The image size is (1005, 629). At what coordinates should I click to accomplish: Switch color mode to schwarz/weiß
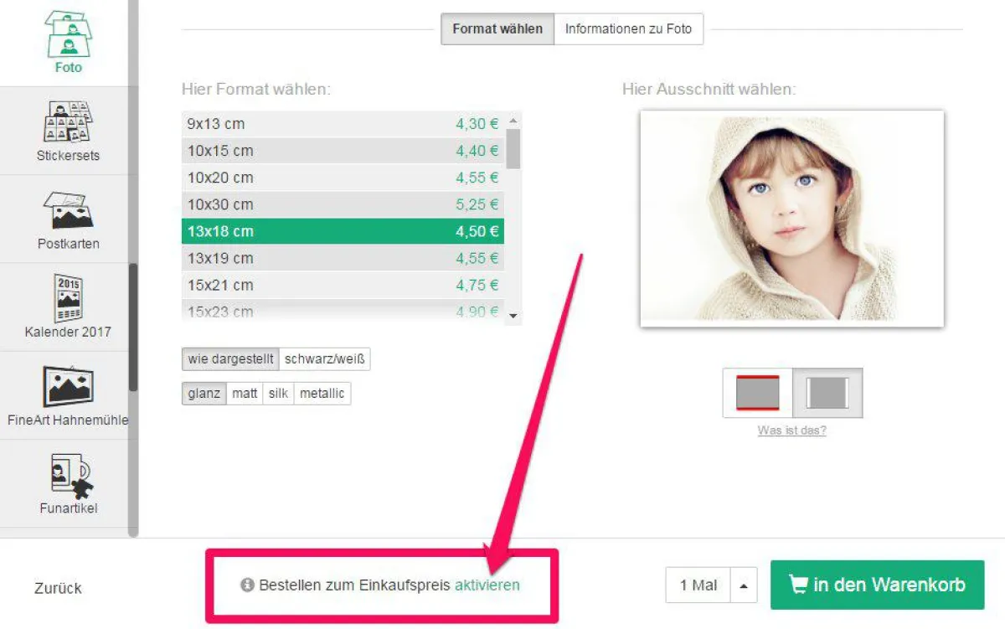tap(325, 358)
